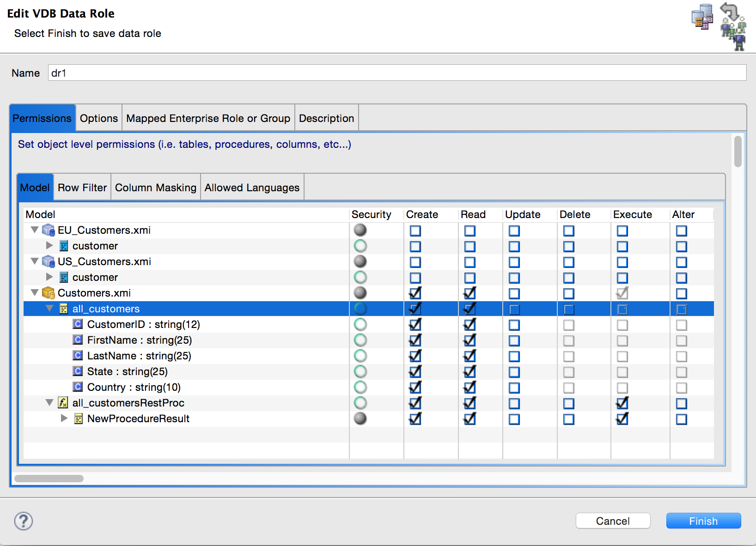Click inside the Name field showing dr1

pyautogui.click(x=185, y=73)
